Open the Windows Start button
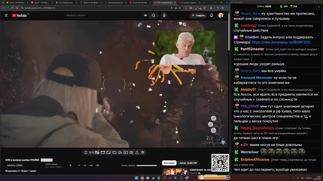The image size is (323, 181). click(x=137, y=178)
